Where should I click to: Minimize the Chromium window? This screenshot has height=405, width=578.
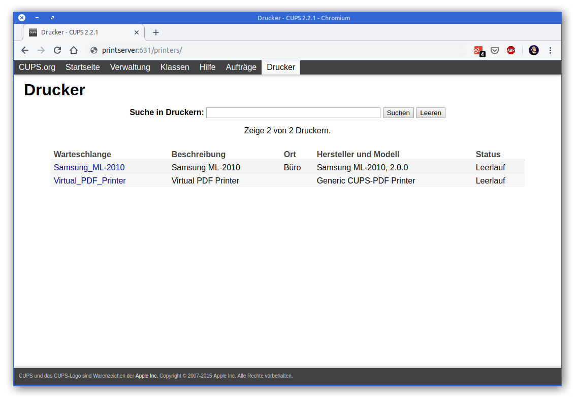37,18
